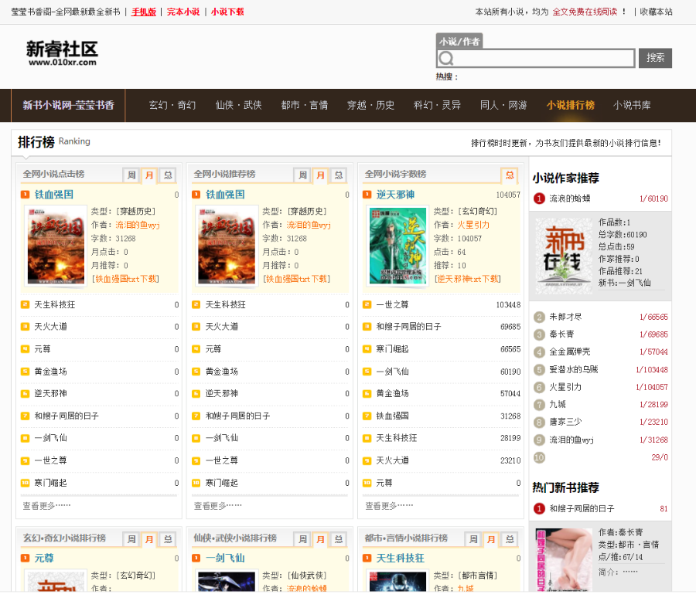Viewport: 696px width, 601px height.
Task: Switch 都市·言情小说排行榜 to 月 tab
Action: tap(491, 539)
